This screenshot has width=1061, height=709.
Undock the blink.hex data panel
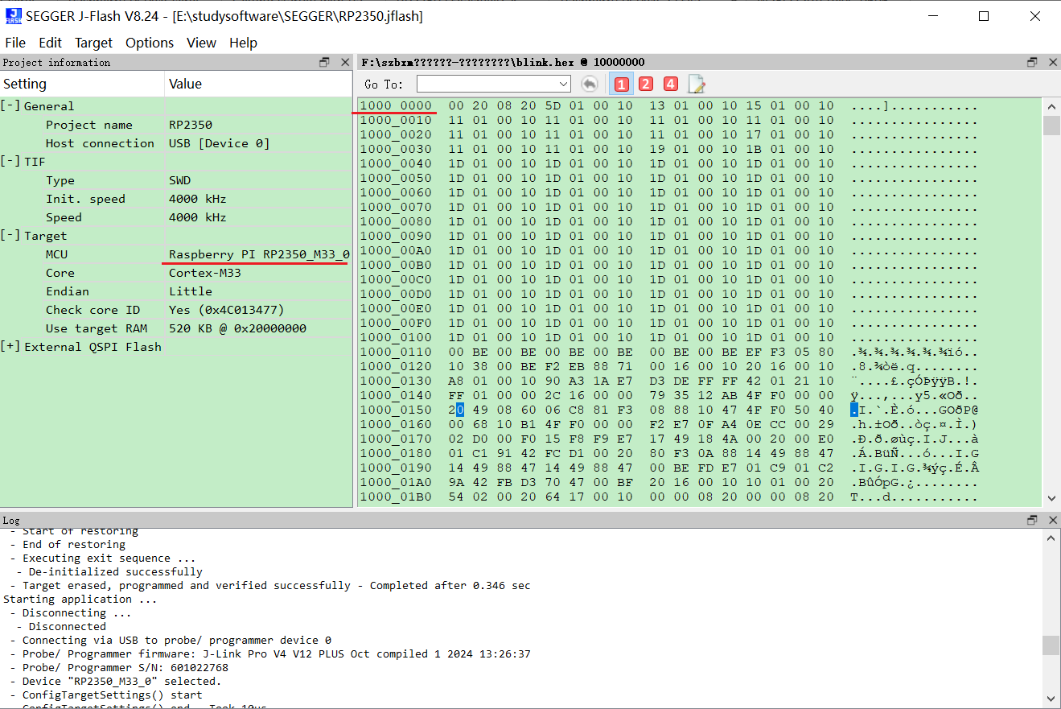1032,62
